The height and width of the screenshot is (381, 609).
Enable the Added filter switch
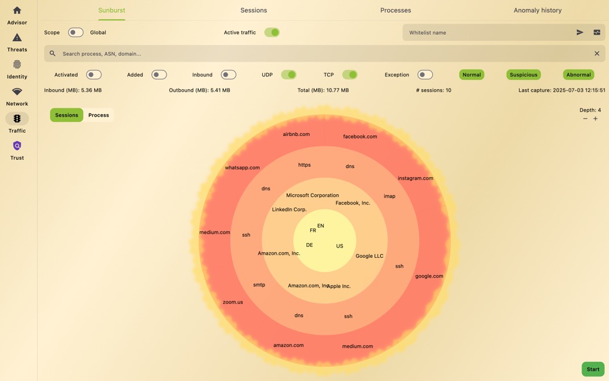(x=159, y=74)
